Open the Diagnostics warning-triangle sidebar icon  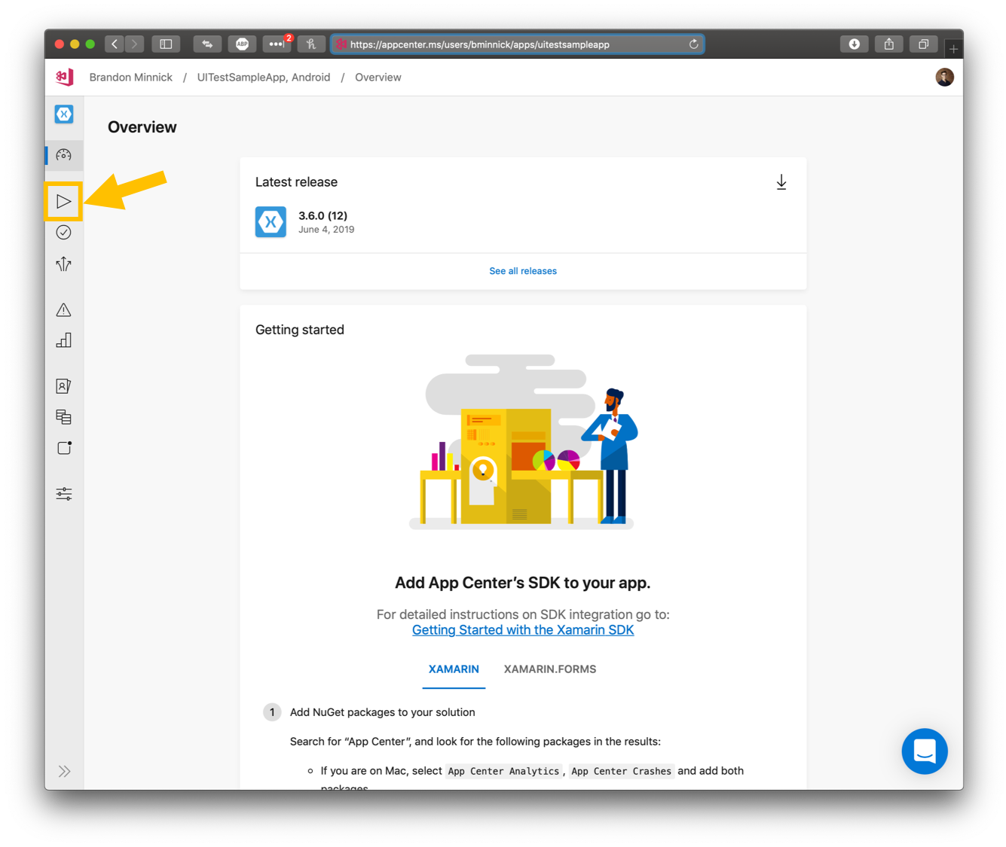[64, 310]
